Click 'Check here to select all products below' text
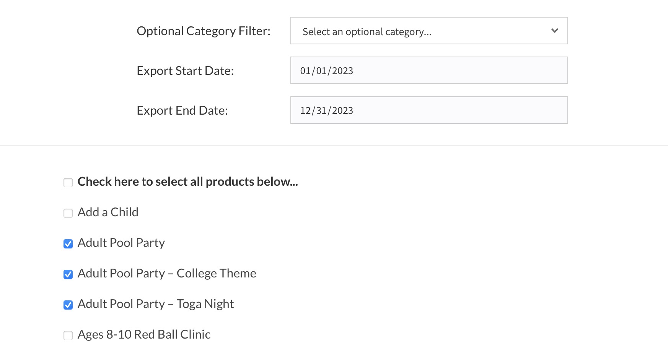 187,182
